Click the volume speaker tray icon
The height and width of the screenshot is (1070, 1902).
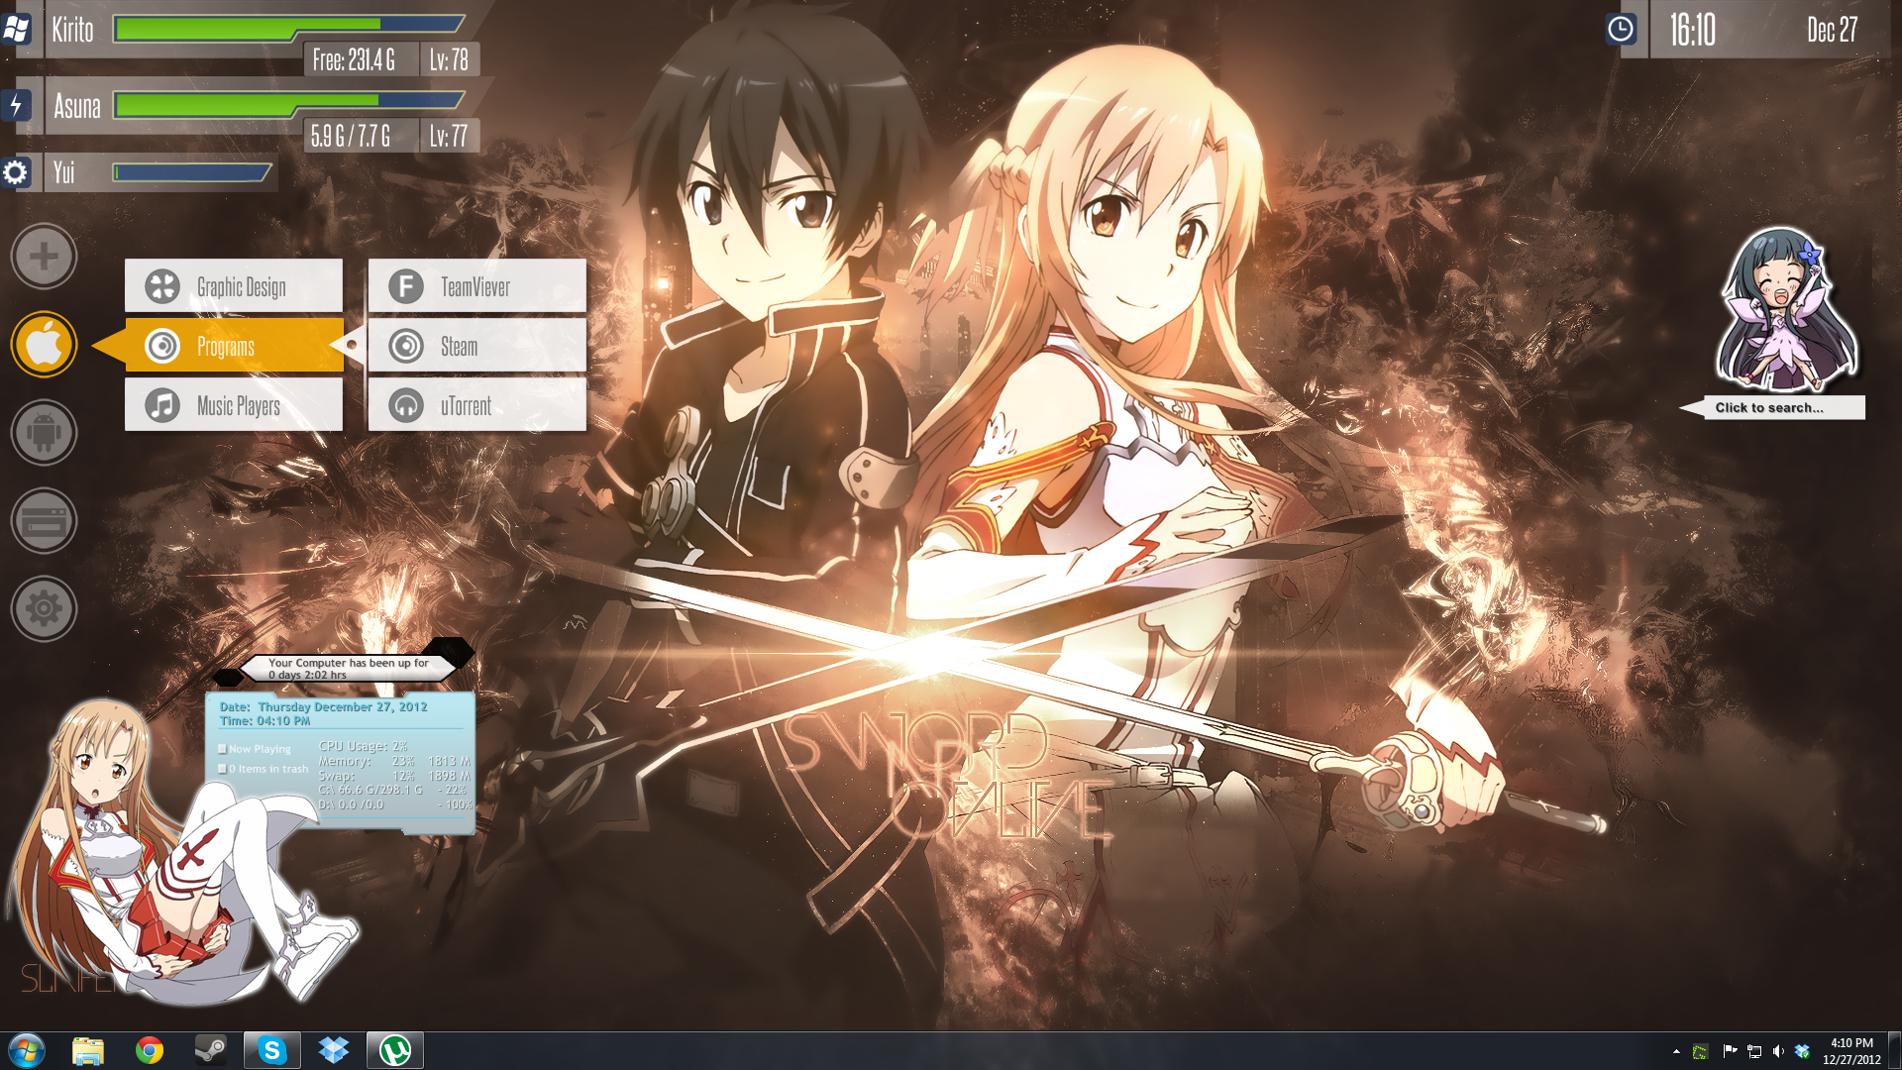(1778, 1051)
